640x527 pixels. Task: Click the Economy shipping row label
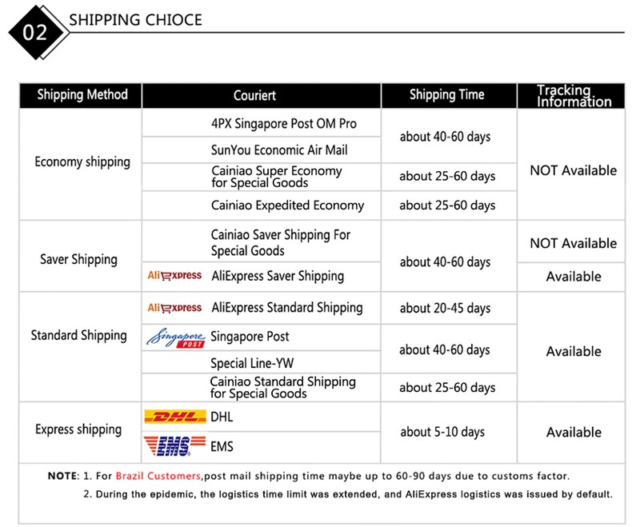(x=82, y=162)
